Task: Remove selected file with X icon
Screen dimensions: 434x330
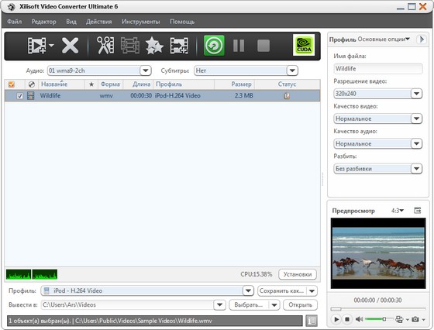Action: tap(70, 46)
